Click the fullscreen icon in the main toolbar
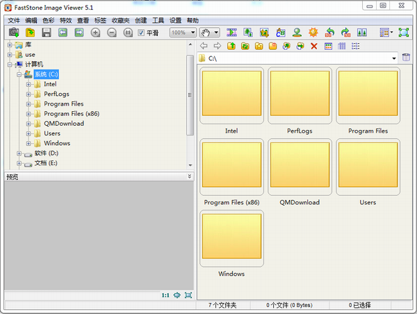 (404, 33)
